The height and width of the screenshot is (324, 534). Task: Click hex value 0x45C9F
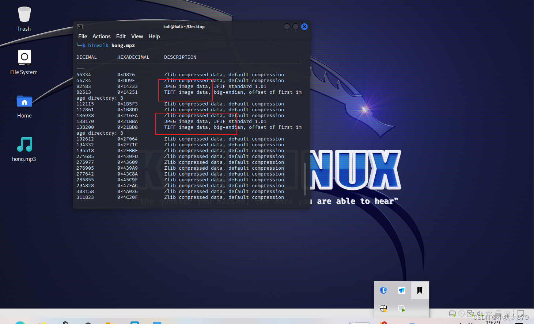click(128, 180)
